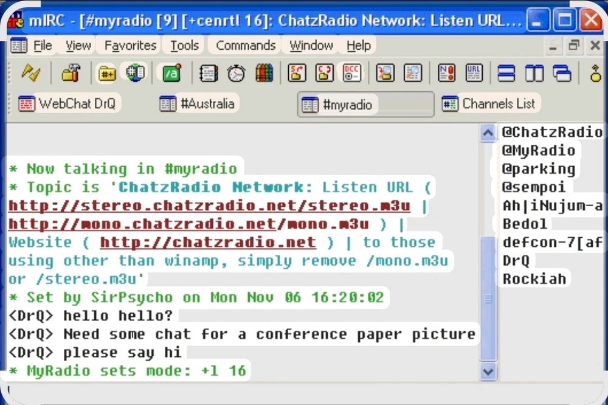Tile windows horizontally using toolbar icon
This screenshot has width=608, height=405.
coord(506,73)
